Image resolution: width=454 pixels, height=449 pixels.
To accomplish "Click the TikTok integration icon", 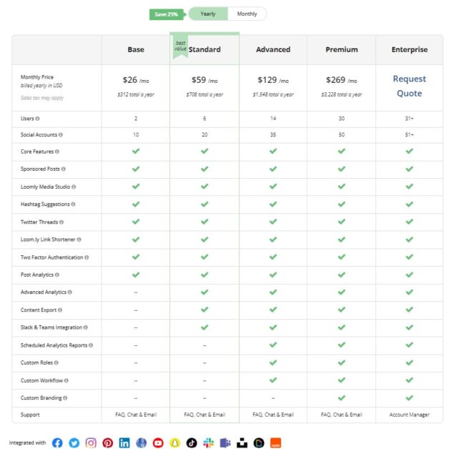I will pyautogui.click(x=192, y=443).
